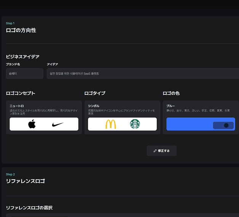Screen dimensions: 239x217
Task: Click the McDonald's logo image
Action: coord(111,124)
